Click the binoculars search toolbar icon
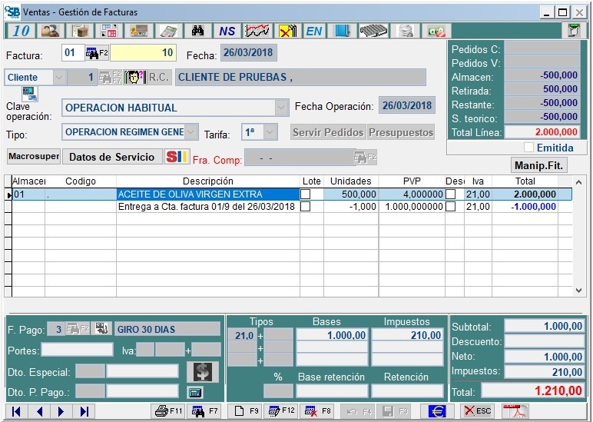This screenshot has height=422, width=593. 197,31
